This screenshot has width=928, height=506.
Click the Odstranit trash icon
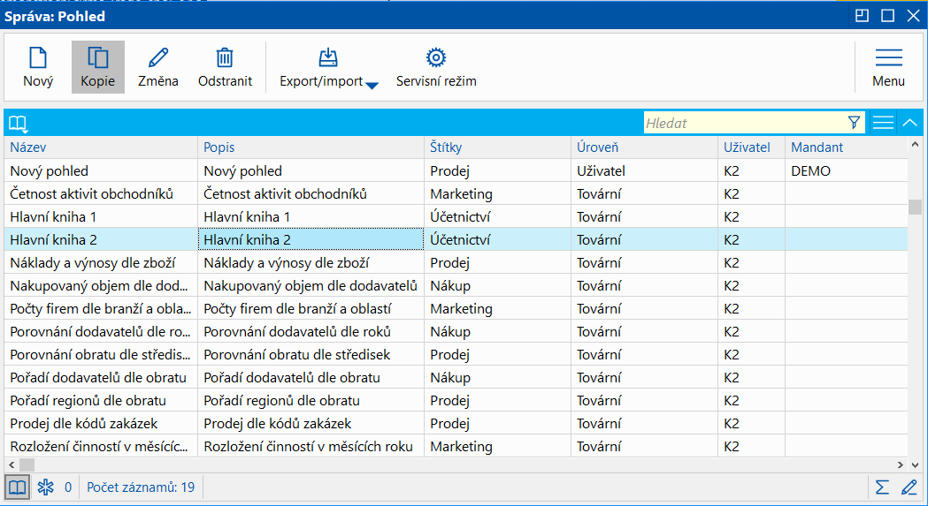coord(225,59)
